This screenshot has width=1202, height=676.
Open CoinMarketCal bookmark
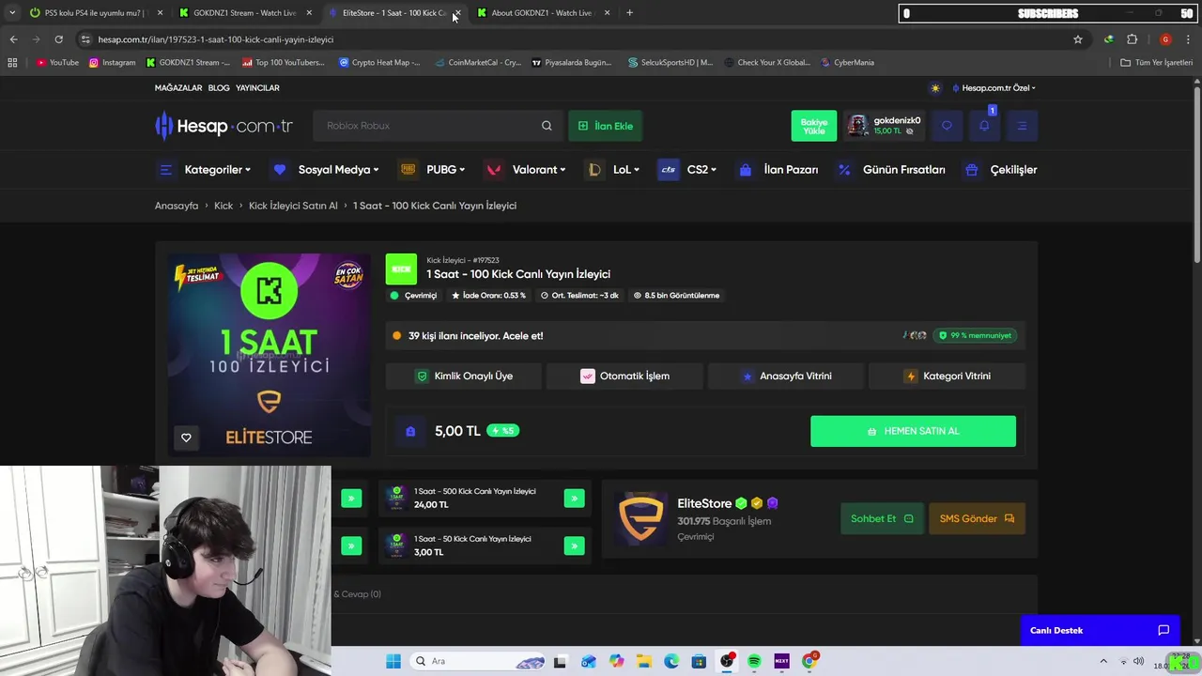[478, 63]
